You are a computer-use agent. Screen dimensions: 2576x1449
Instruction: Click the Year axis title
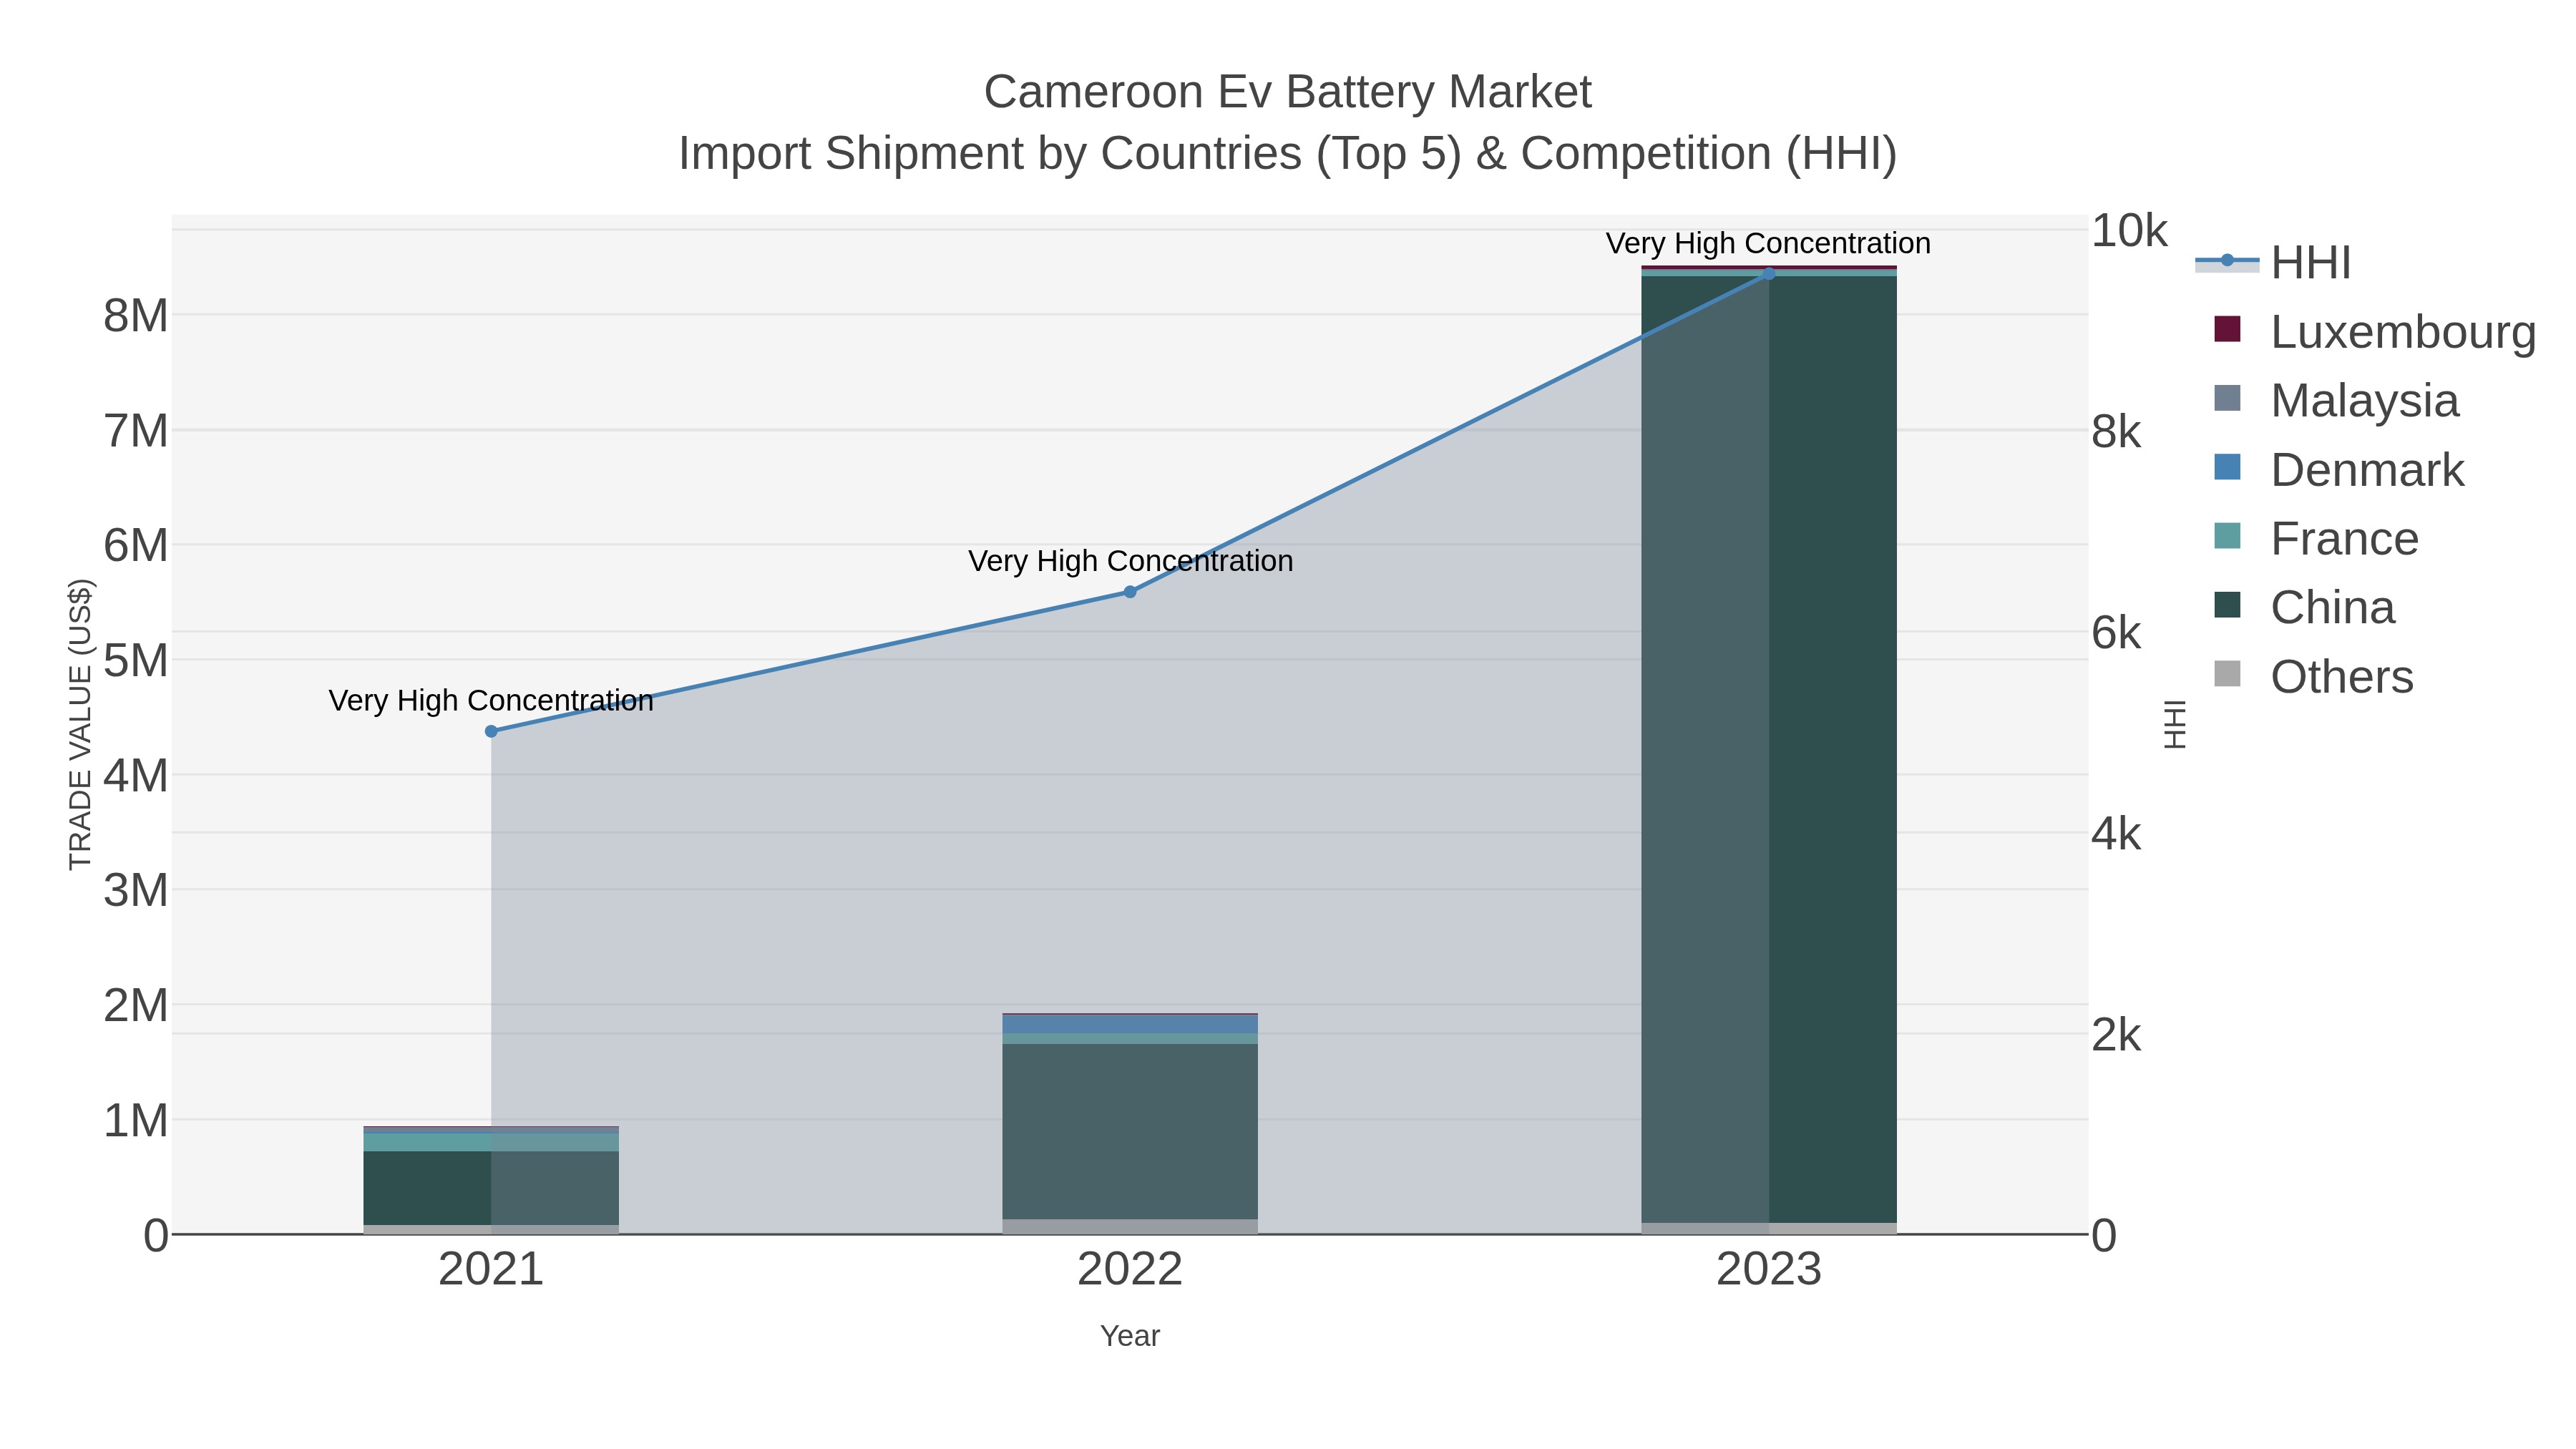(1130, 1336)
